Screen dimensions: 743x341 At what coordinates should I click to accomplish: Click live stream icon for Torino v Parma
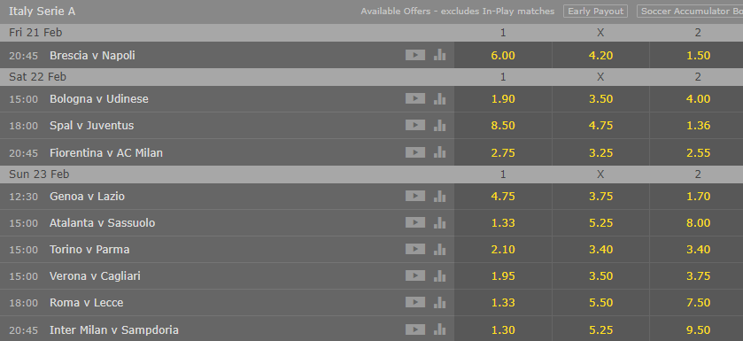coord(415,249)
